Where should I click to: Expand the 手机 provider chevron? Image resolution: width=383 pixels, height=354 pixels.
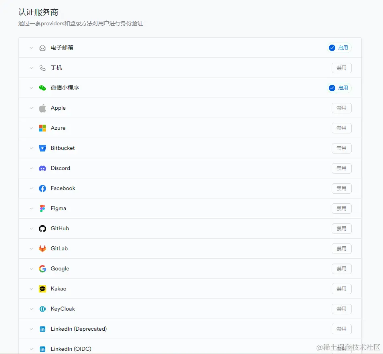(31, 68)
